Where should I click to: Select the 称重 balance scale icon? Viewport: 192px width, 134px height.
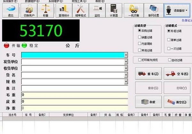click(x=45, y=11)
